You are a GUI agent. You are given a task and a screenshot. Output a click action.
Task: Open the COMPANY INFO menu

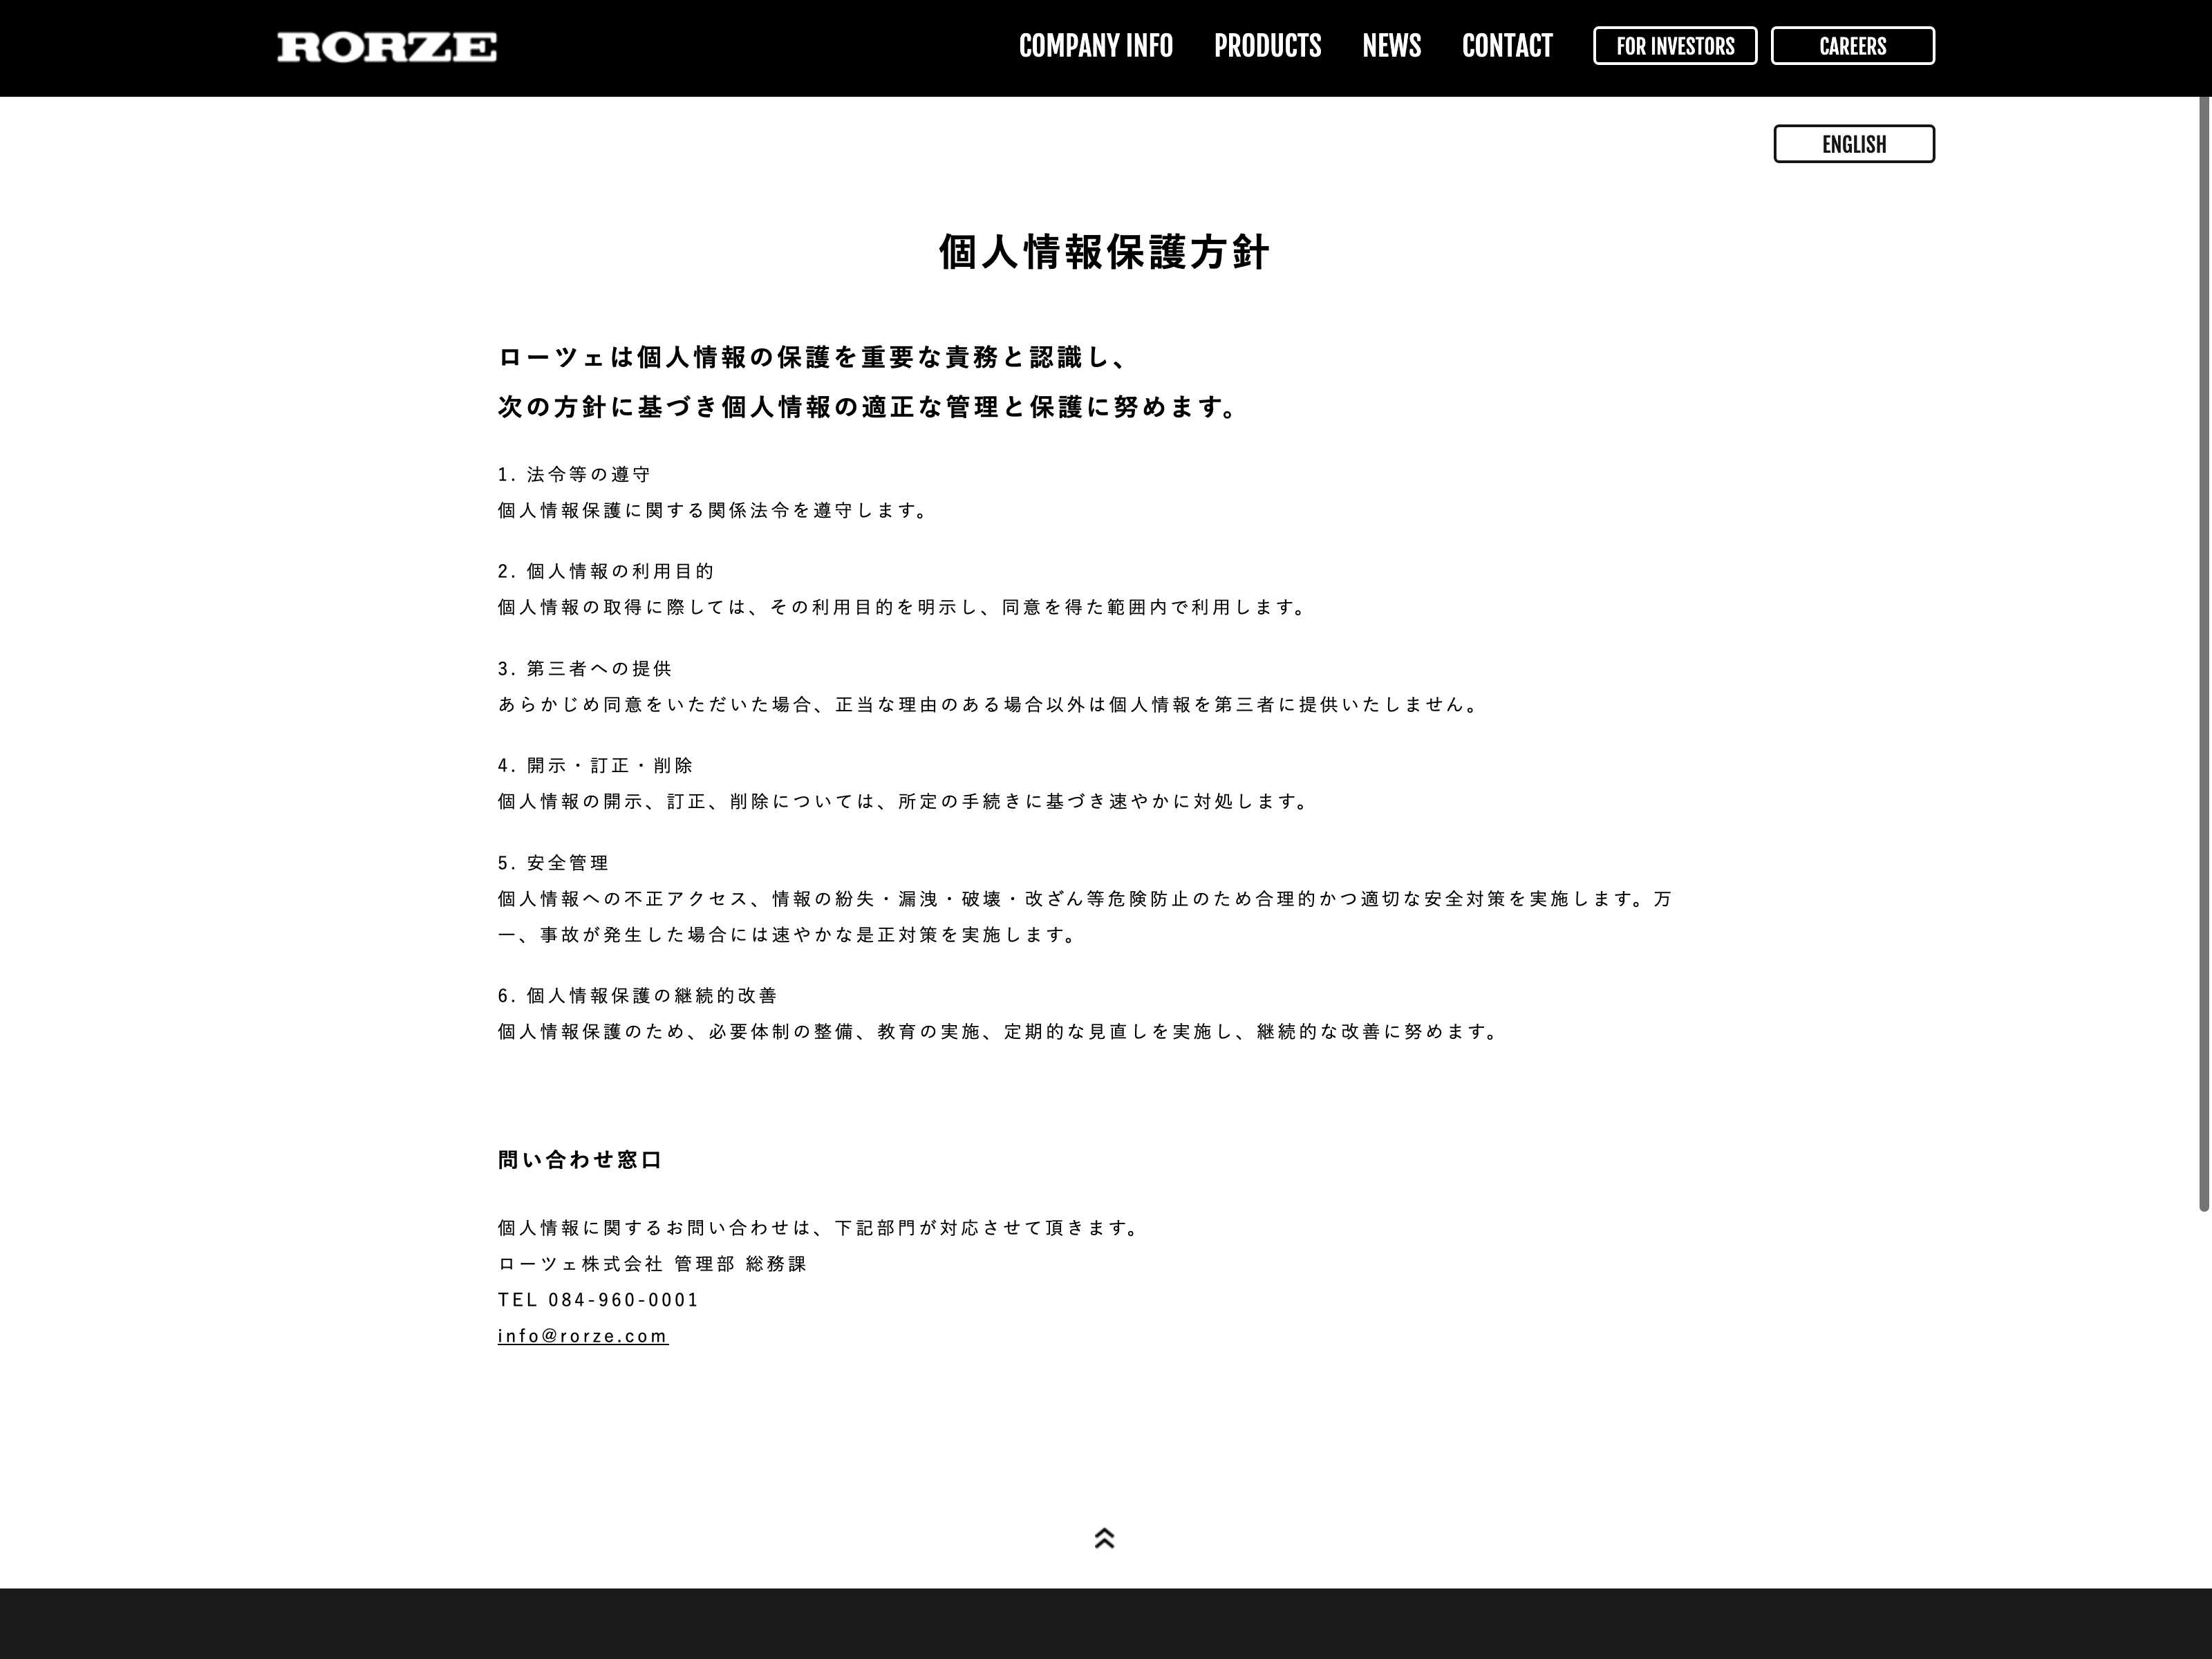pyautogui.click(x=1095, y=46)
